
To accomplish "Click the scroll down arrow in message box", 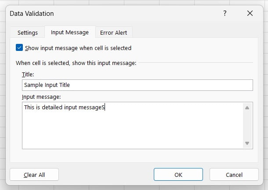I will point(247,143).
